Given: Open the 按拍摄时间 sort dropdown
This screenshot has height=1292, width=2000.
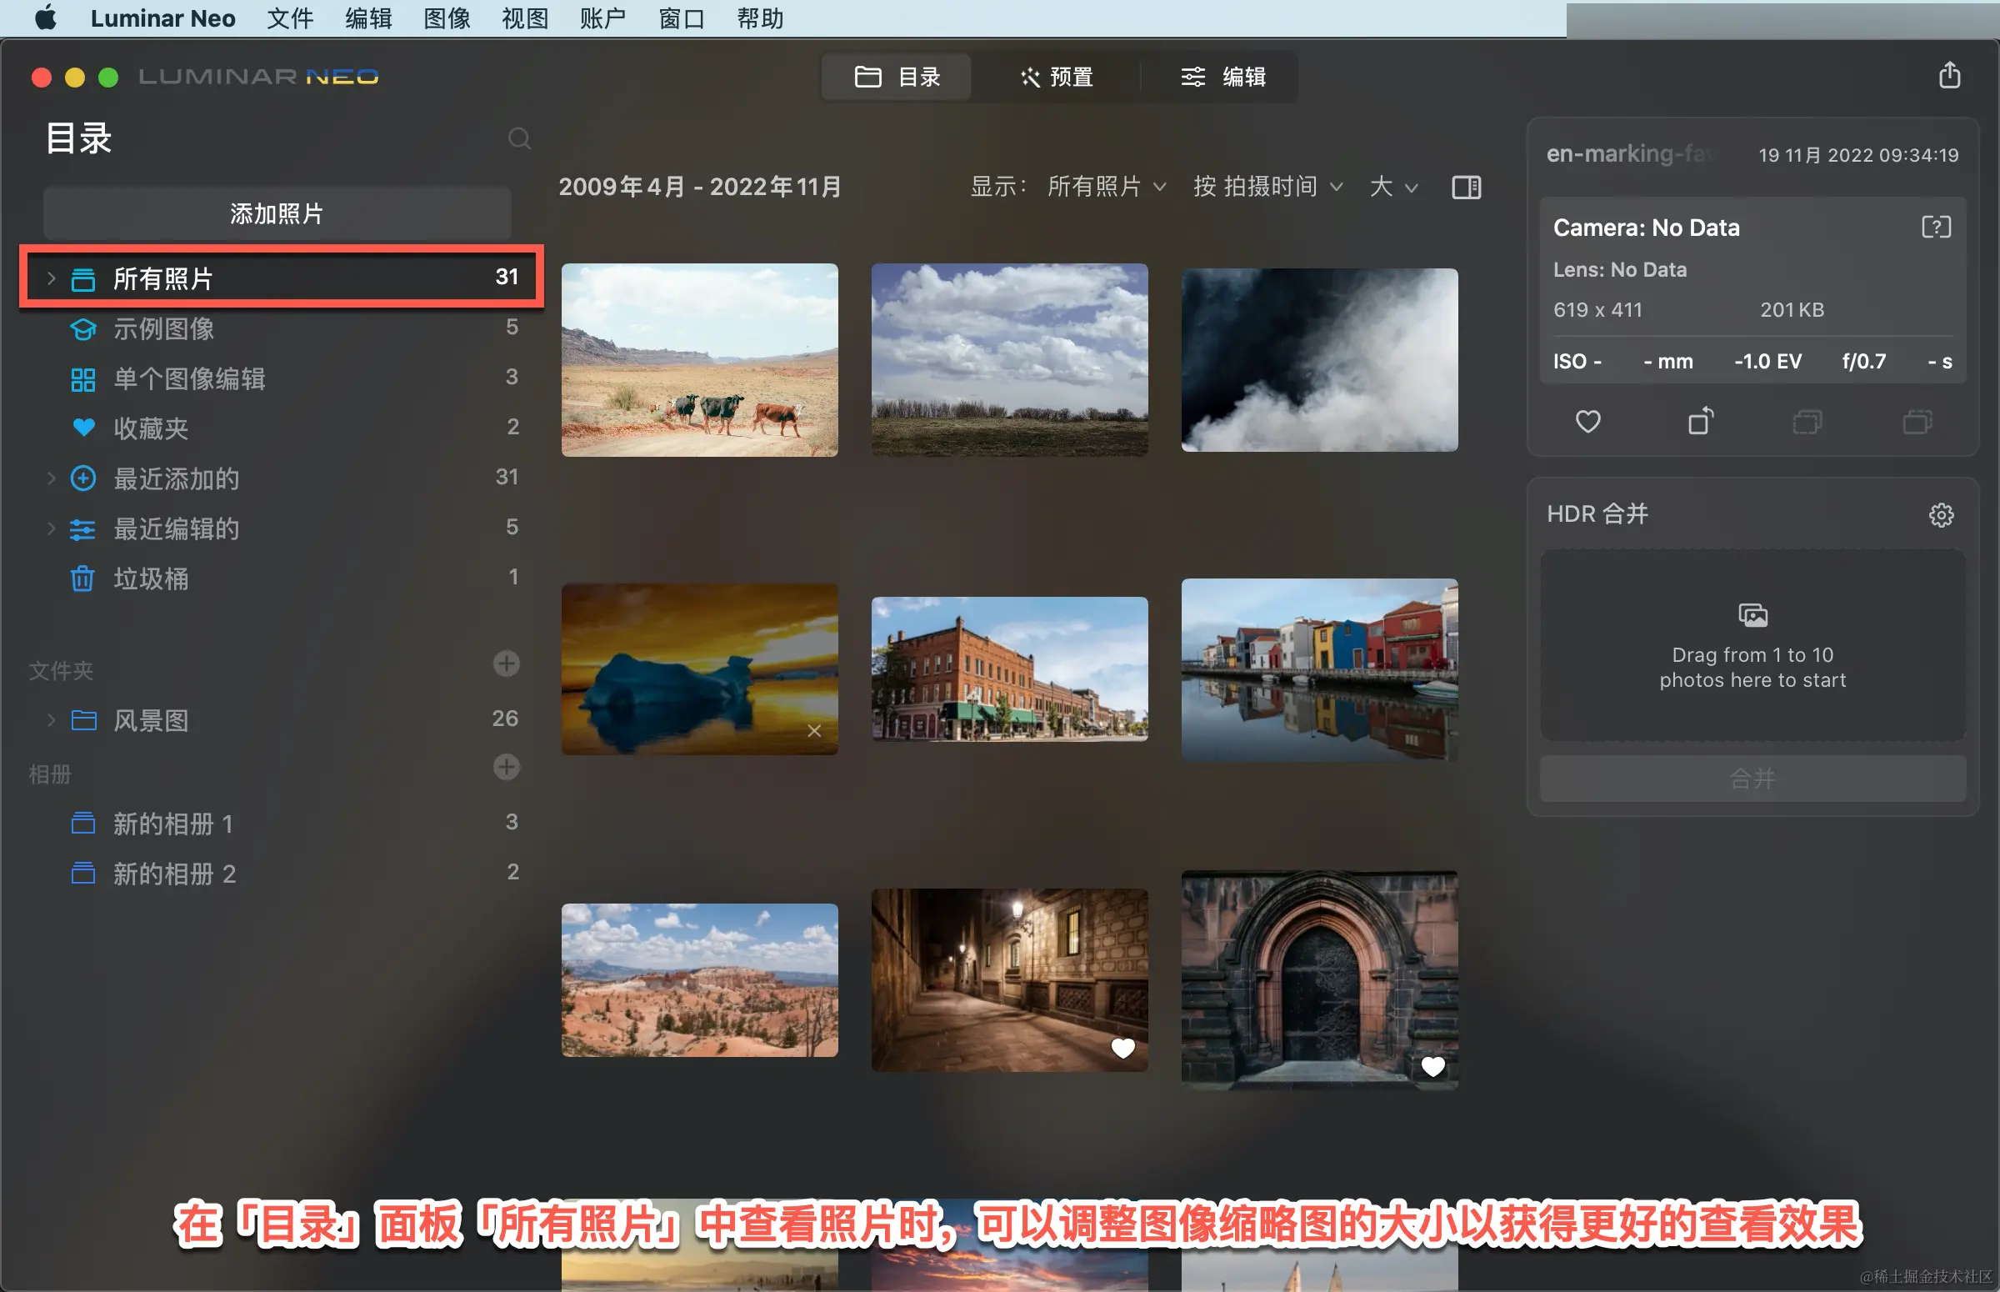Looking at the screenshot, I should tap(1267, 186).
